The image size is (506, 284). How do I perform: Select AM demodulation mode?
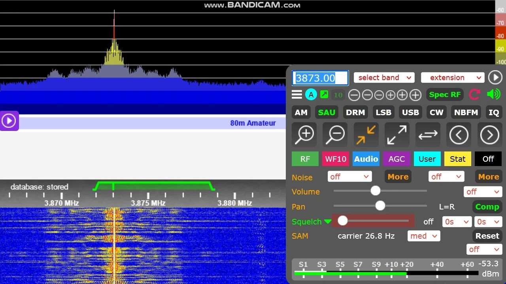click(301, 112)
